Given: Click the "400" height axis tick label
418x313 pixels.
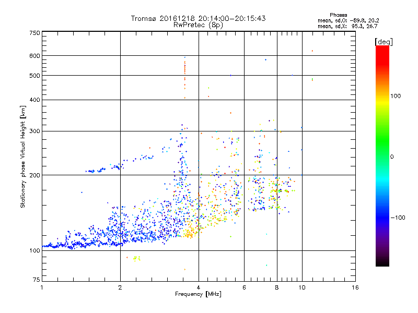Looking at the screenshot, I should [35, 100].
